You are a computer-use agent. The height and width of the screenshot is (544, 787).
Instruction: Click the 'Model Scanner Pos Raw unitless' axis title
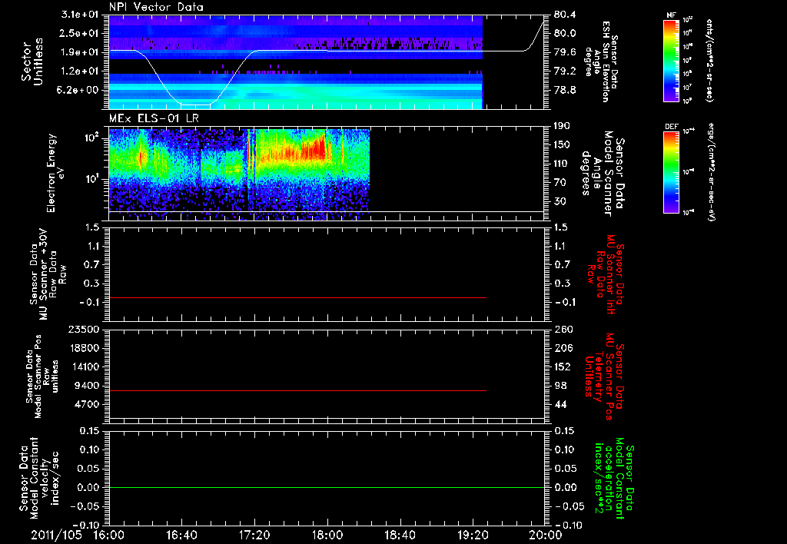pos(42,376)
